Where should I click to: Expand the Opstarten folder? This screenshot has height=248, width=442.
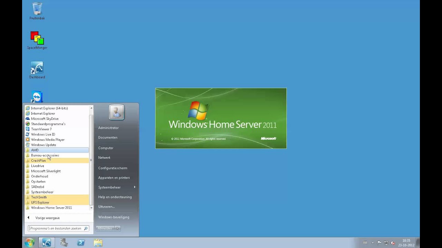click(x=57, y=182)
